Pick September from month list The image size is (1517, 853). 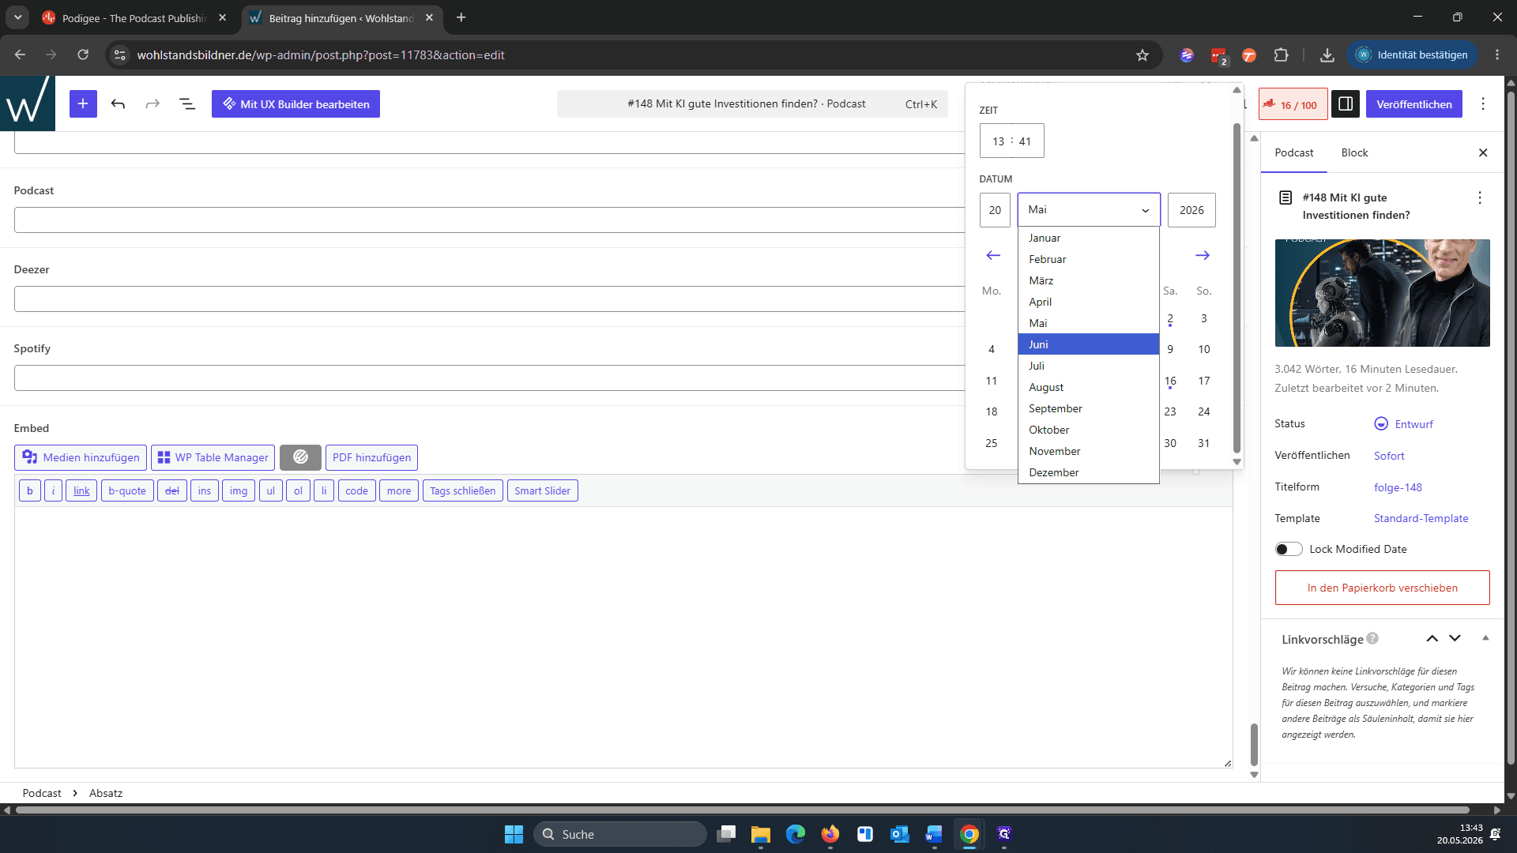[1089, 408]
